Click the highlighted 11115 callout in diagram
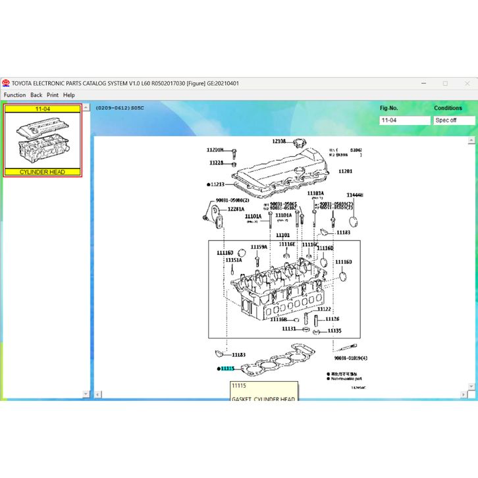This screenshot has width=478, height=478. click(x=227, y=369)
